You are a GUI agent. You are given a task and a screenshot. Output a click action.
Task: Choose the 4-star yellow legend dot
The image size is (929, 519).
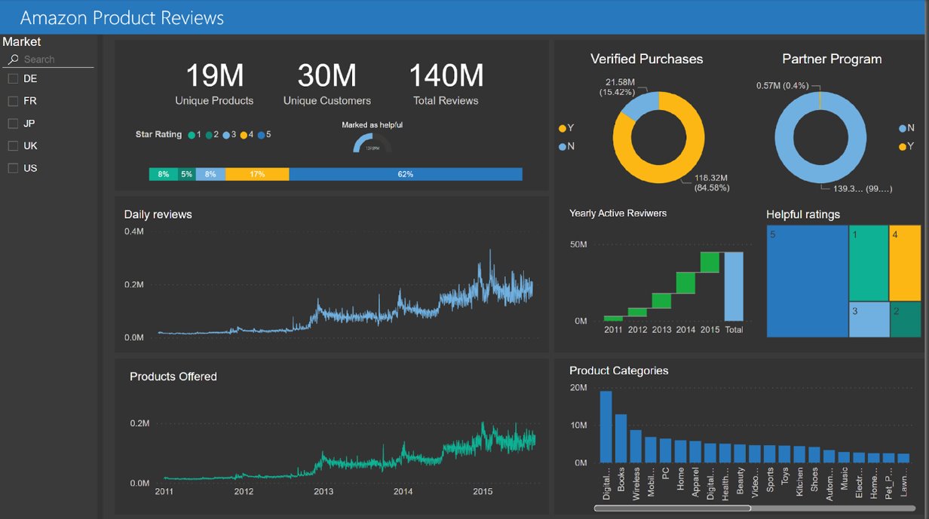click(244, 135)
